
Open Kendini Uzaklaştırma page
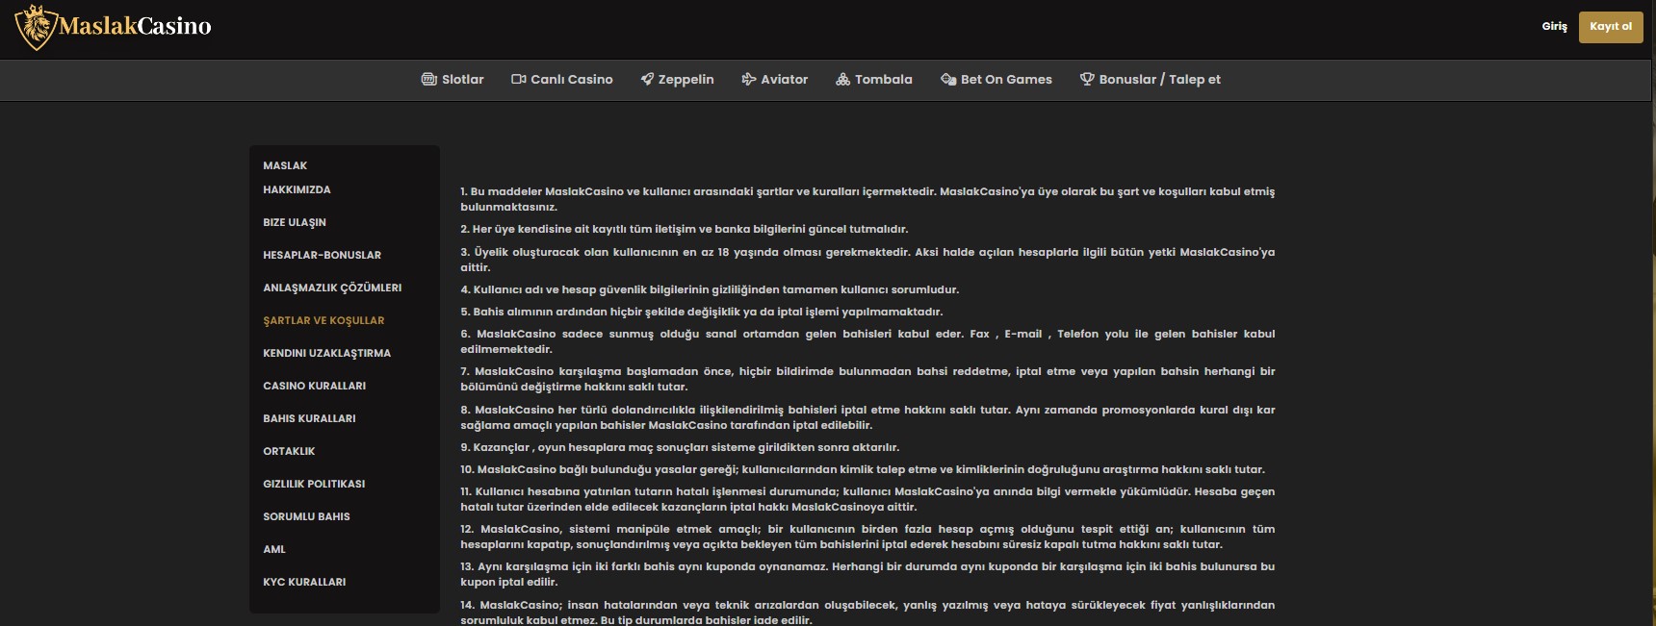pyautogui.click(x=326, y=353)
